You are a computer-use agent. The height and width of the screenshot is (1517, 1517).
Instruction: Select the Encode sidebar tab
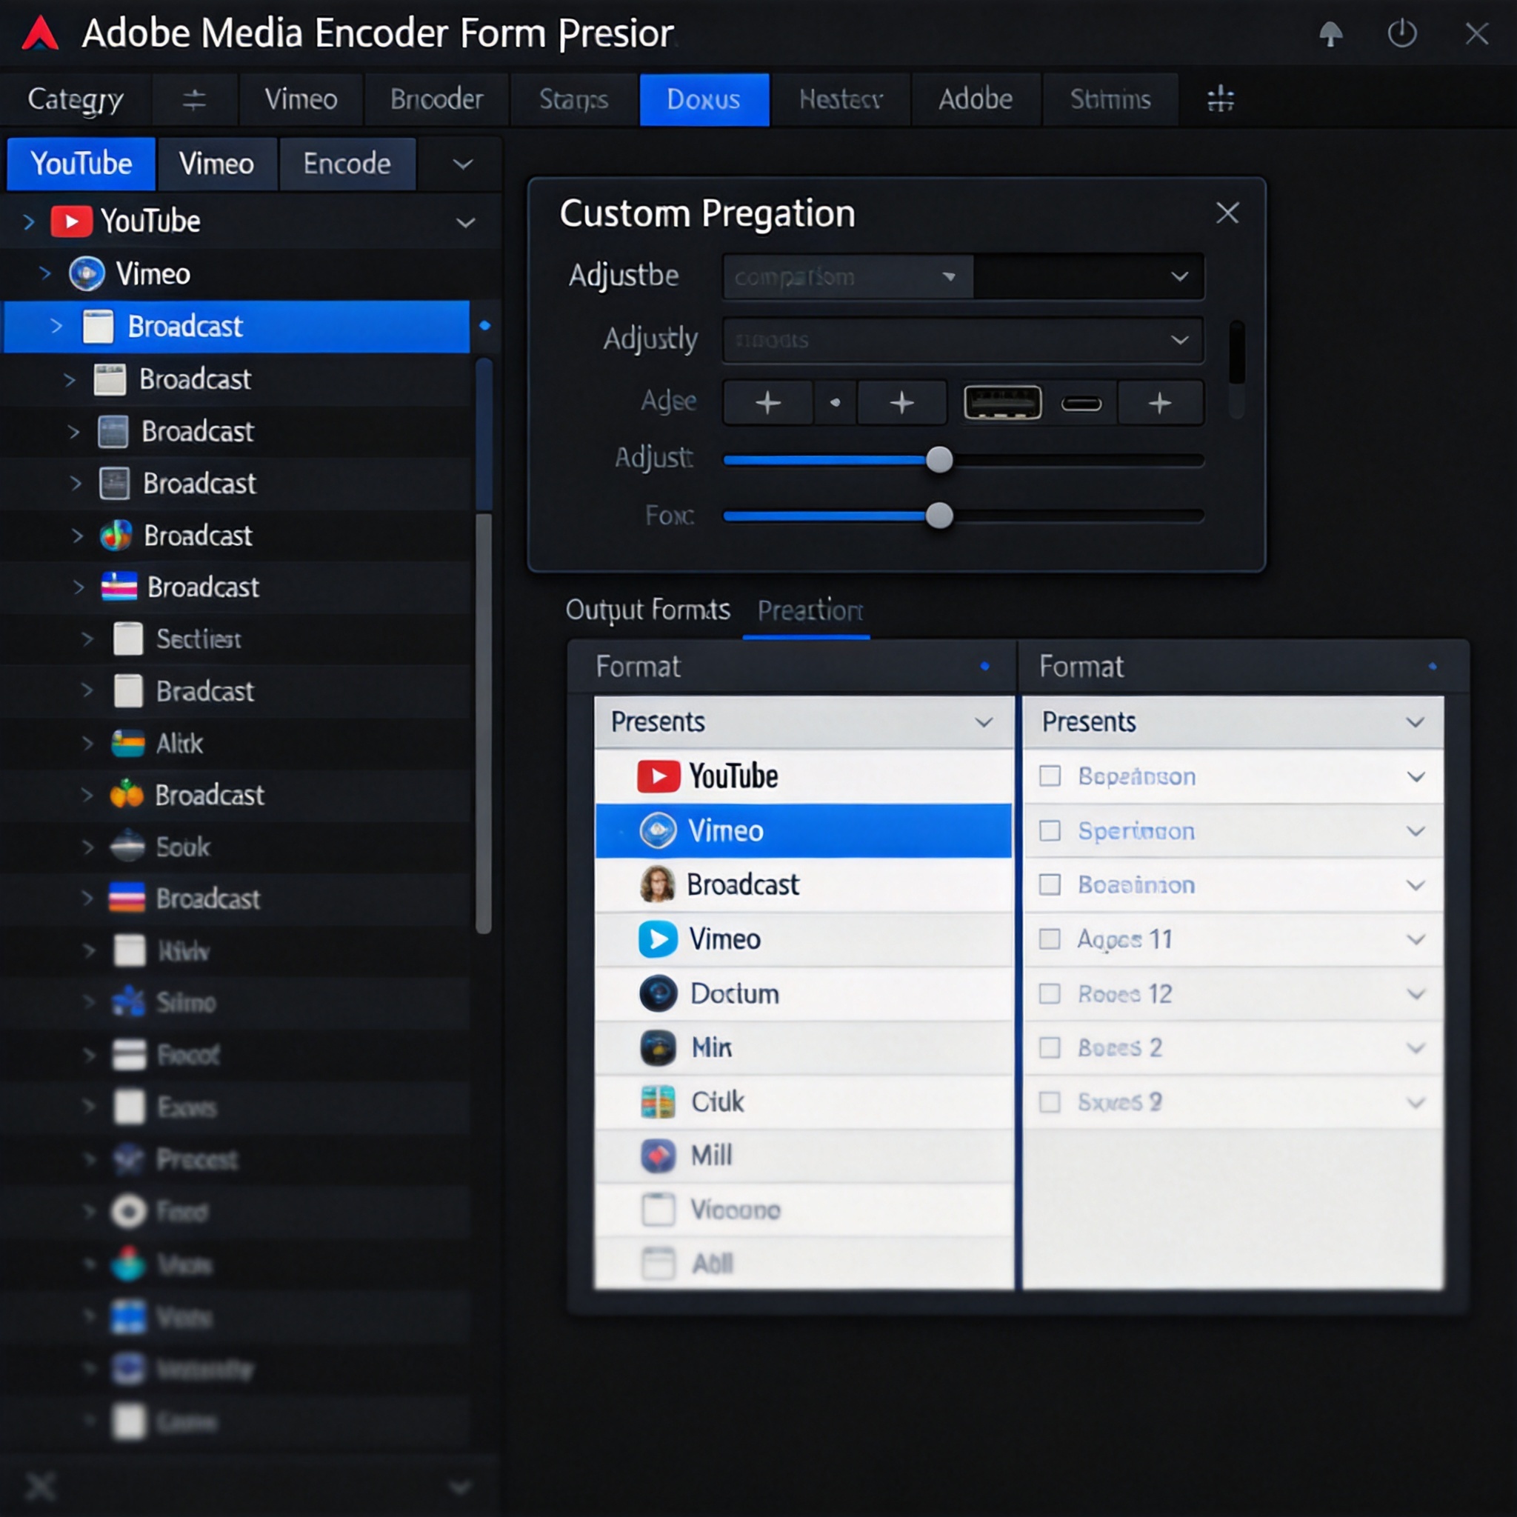coord(347,164)
